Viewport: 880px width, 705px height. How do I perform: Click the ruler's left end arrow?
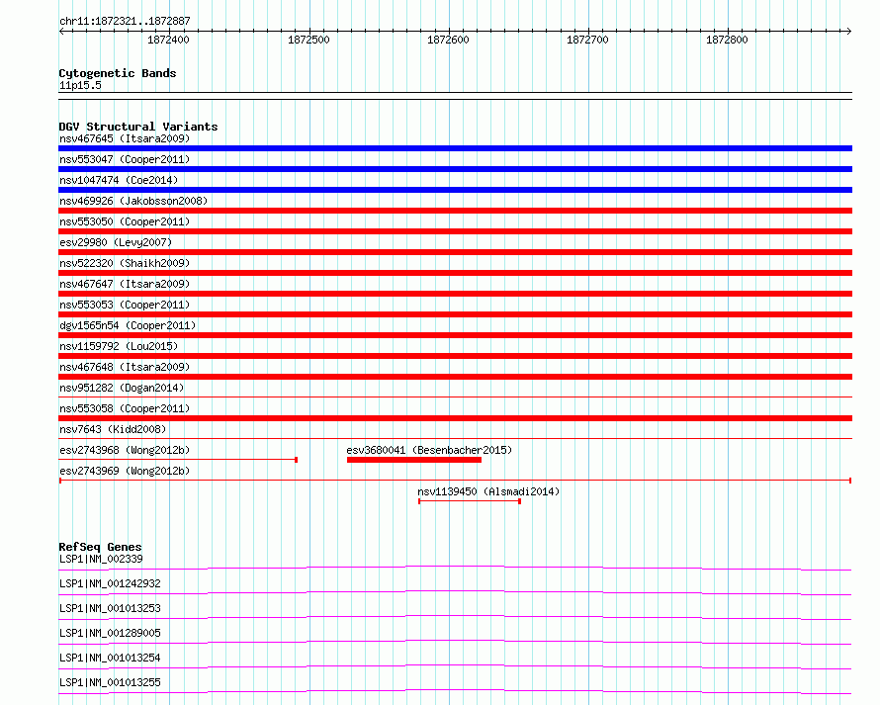tap(61, 31)
